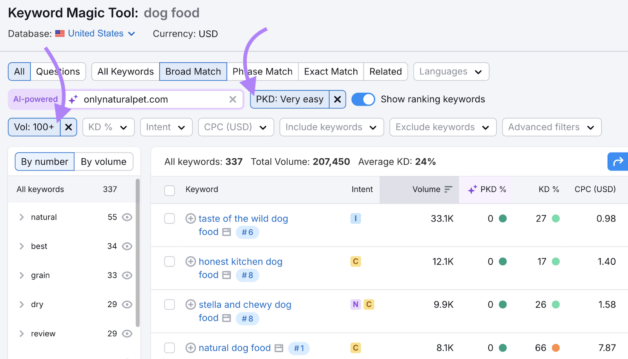Open the Database United States dropdown
The image size is (628, 359).
pos(95,33)
